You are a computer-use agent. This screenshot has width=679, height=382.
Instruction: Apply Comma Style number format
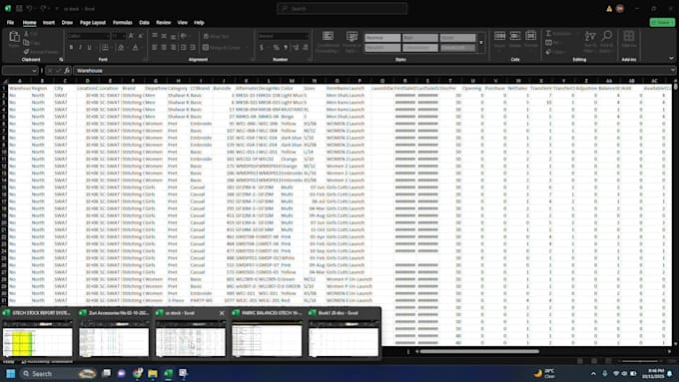coord(286,47)
